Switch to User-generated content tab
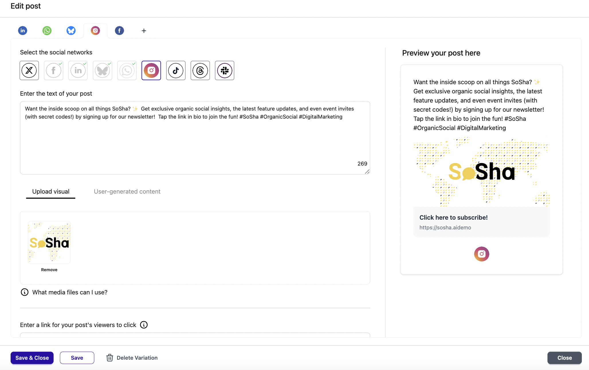Screen dimensions: 589x370 click(127, 192)
